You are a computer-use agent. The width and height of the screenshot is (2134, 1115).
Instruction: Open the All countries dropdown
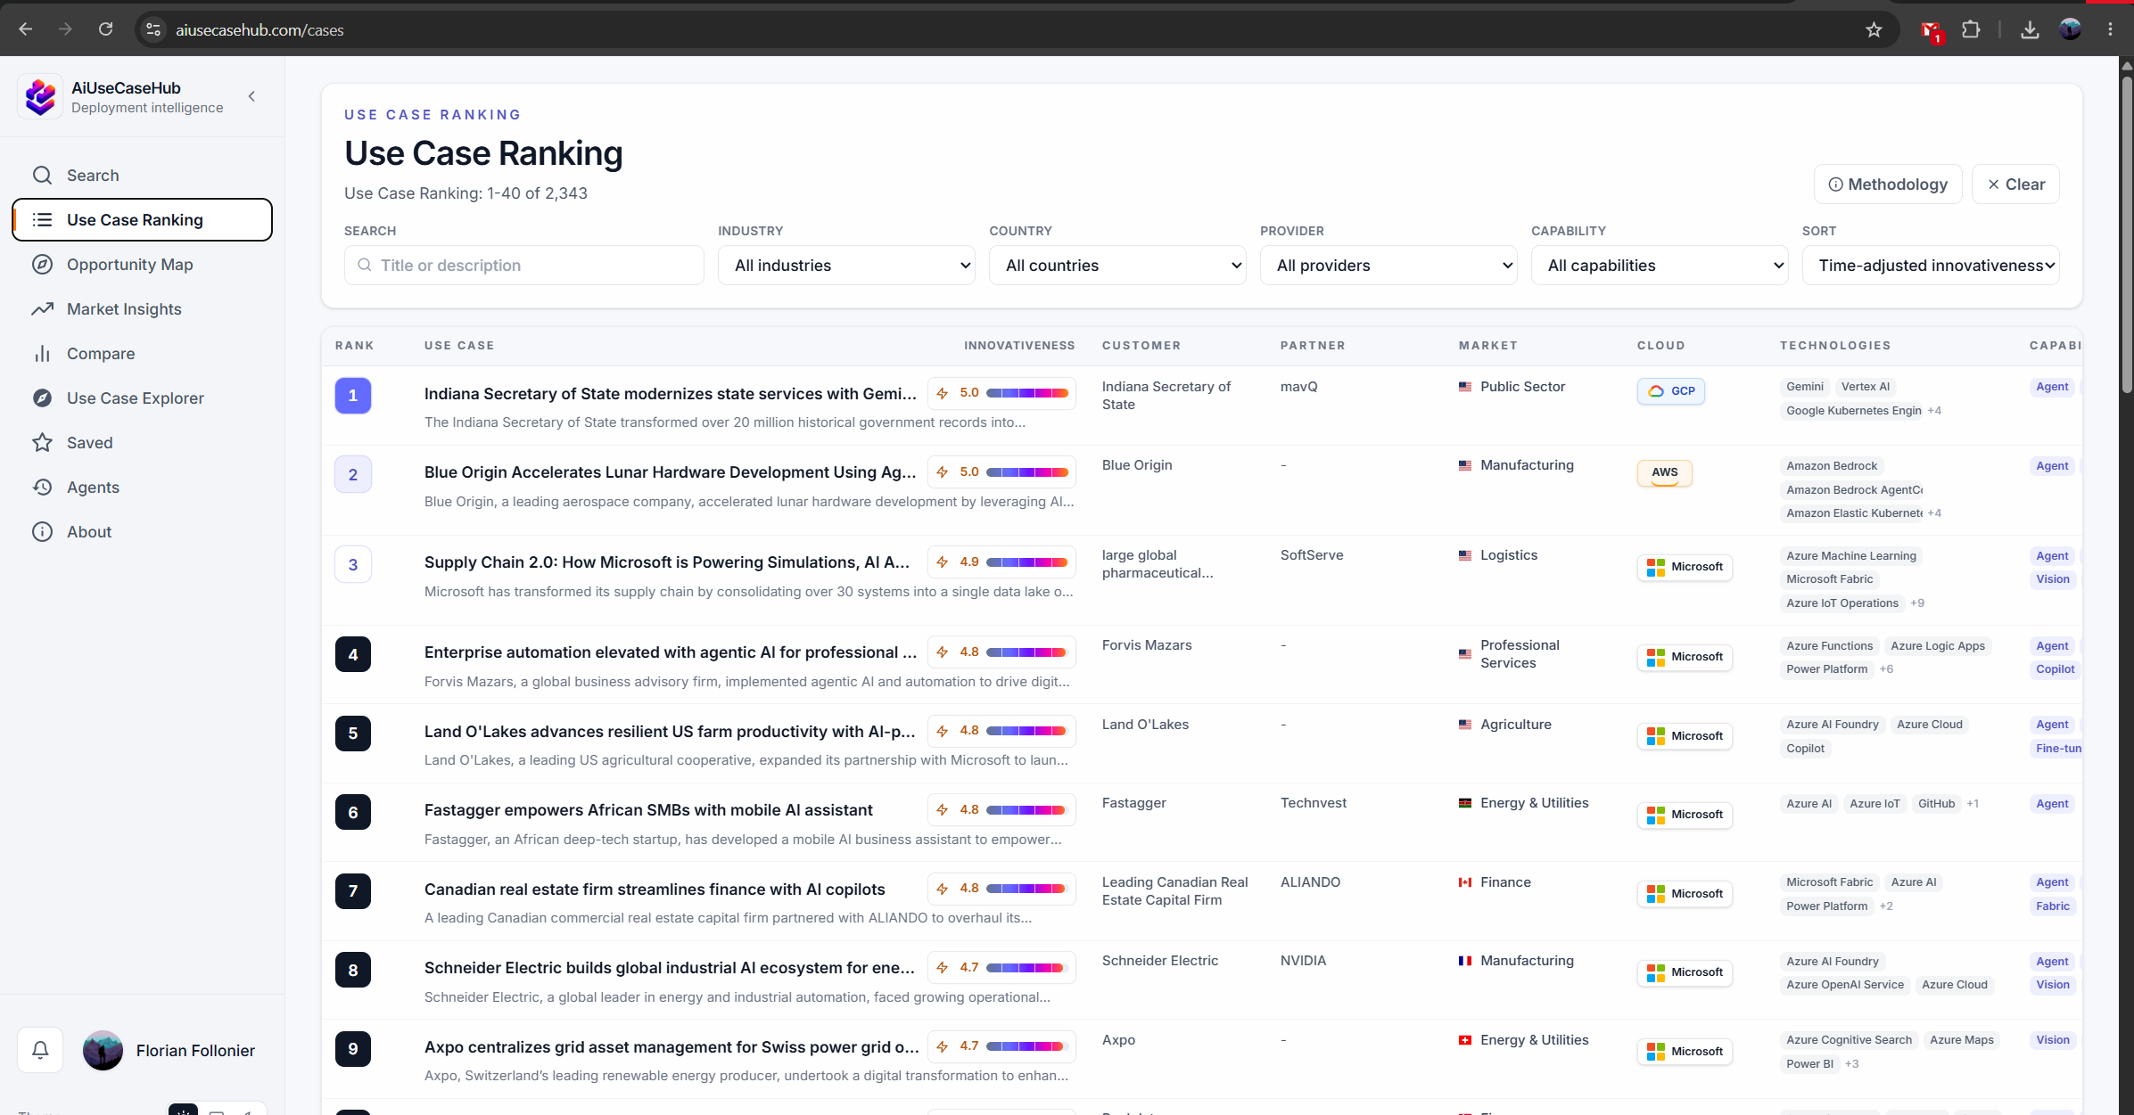point(1117,266)
